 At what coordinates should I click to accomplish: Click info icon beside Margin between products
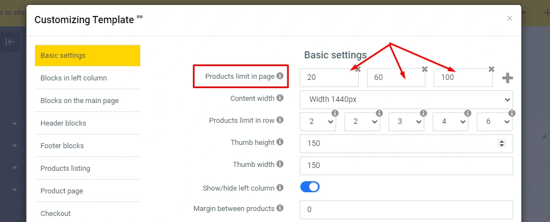tap(280, 208)
